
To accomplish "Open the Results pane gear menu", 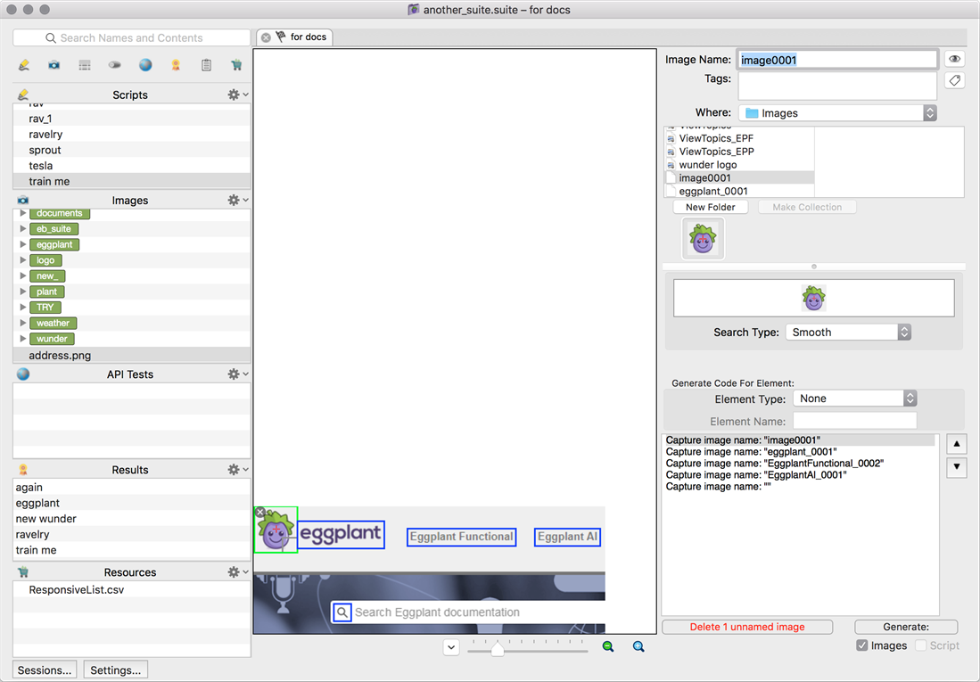I will click(237, 470).
